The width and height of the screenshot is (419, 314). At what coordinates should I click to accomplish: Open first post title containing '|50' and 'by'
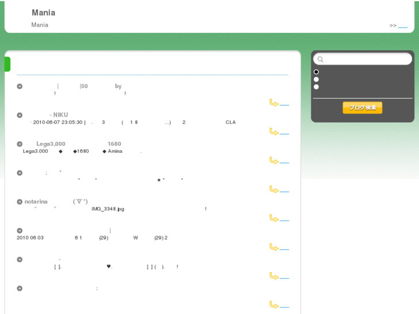pos(73,86)
